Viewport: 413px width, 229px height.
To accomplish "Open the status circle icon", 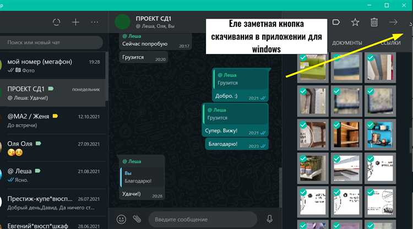I will coord(56,22).
